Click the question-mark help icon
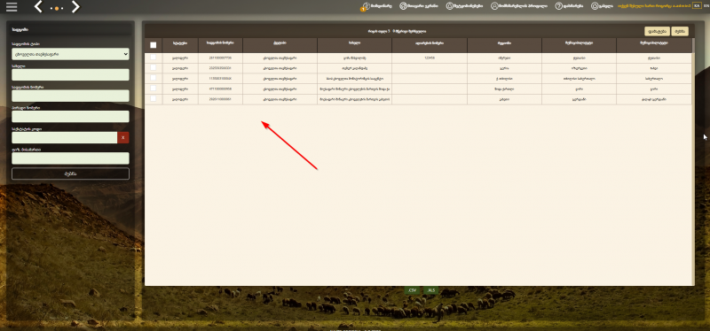 click(559, 6)
